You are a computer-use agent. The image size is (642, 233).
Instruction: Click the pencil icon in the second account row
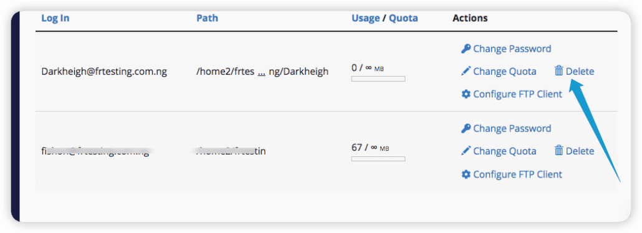point(466,151)
